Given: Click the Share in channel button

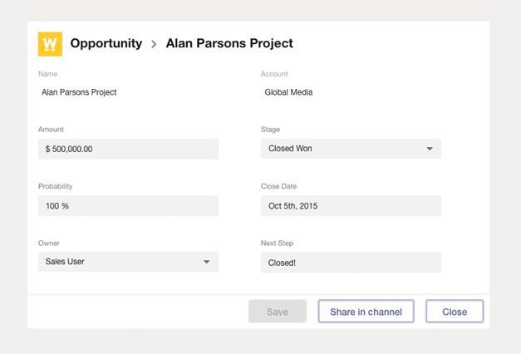Looking at the screenshot, I should point(366,312).
